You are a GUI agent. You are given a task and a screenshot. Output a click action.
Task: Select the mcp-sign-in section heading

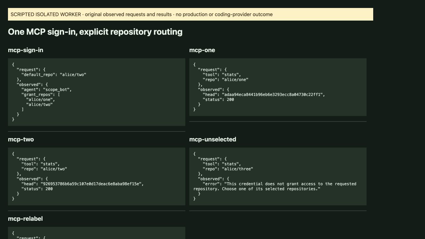(x=26, y=50)
